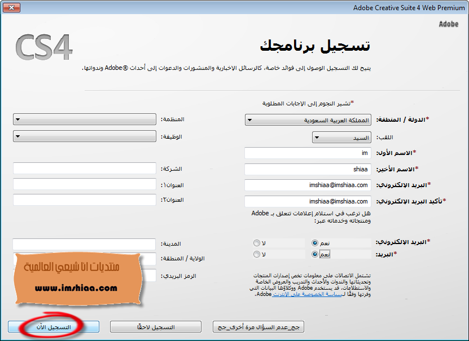The width and height of the screenshot is (469, 341).
Task: Open the title (اللقب) dropdown showing السيد
Action: [341, 138]
